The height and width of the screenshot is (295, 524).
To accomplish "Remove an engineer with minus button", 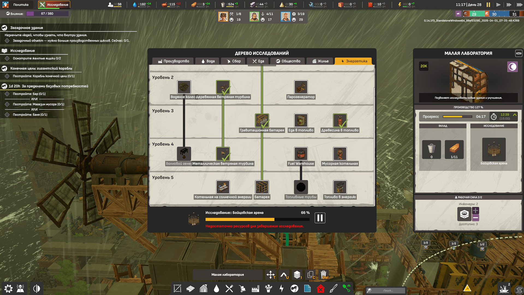I will tap(475, 218).
